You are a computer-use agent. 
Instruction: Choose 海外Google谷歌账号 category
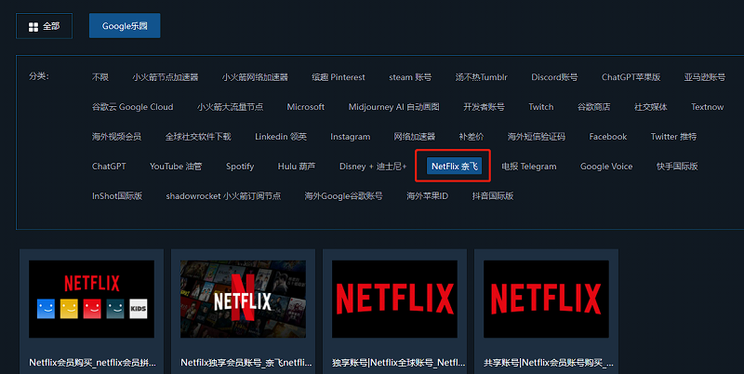pos(343,196)
